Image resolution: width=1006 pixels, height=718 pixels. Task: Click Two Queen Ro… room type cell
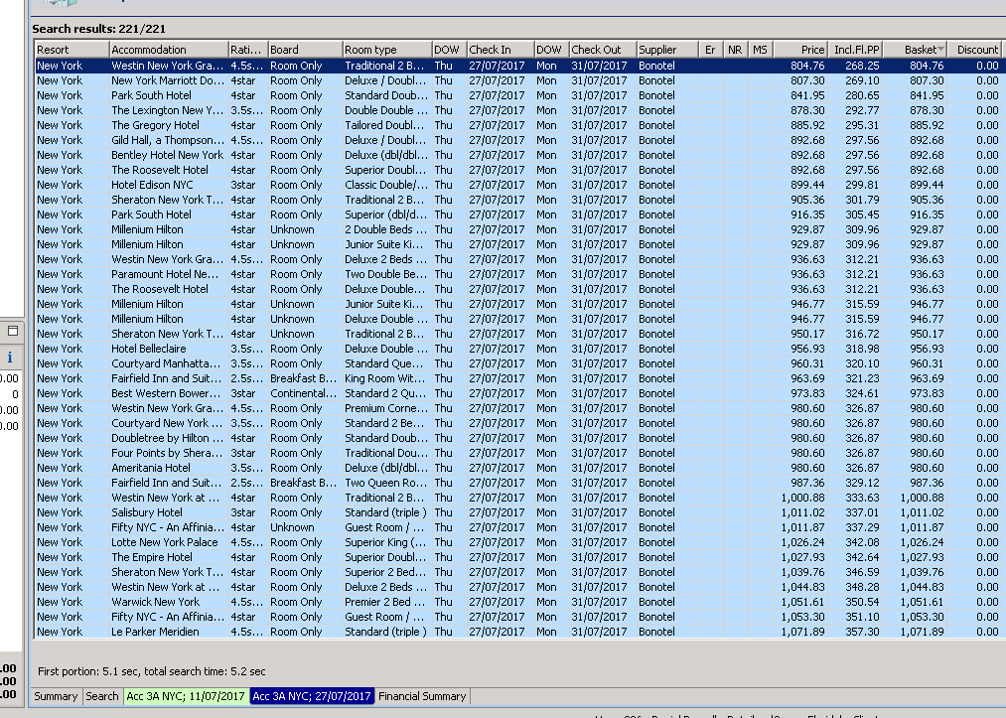385,483
